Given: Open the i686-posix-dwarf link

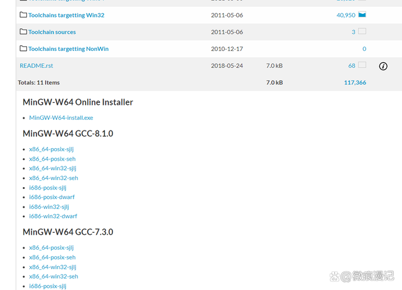Looking at the screenshot, I should pyautogui.click(x=52, y=197).
